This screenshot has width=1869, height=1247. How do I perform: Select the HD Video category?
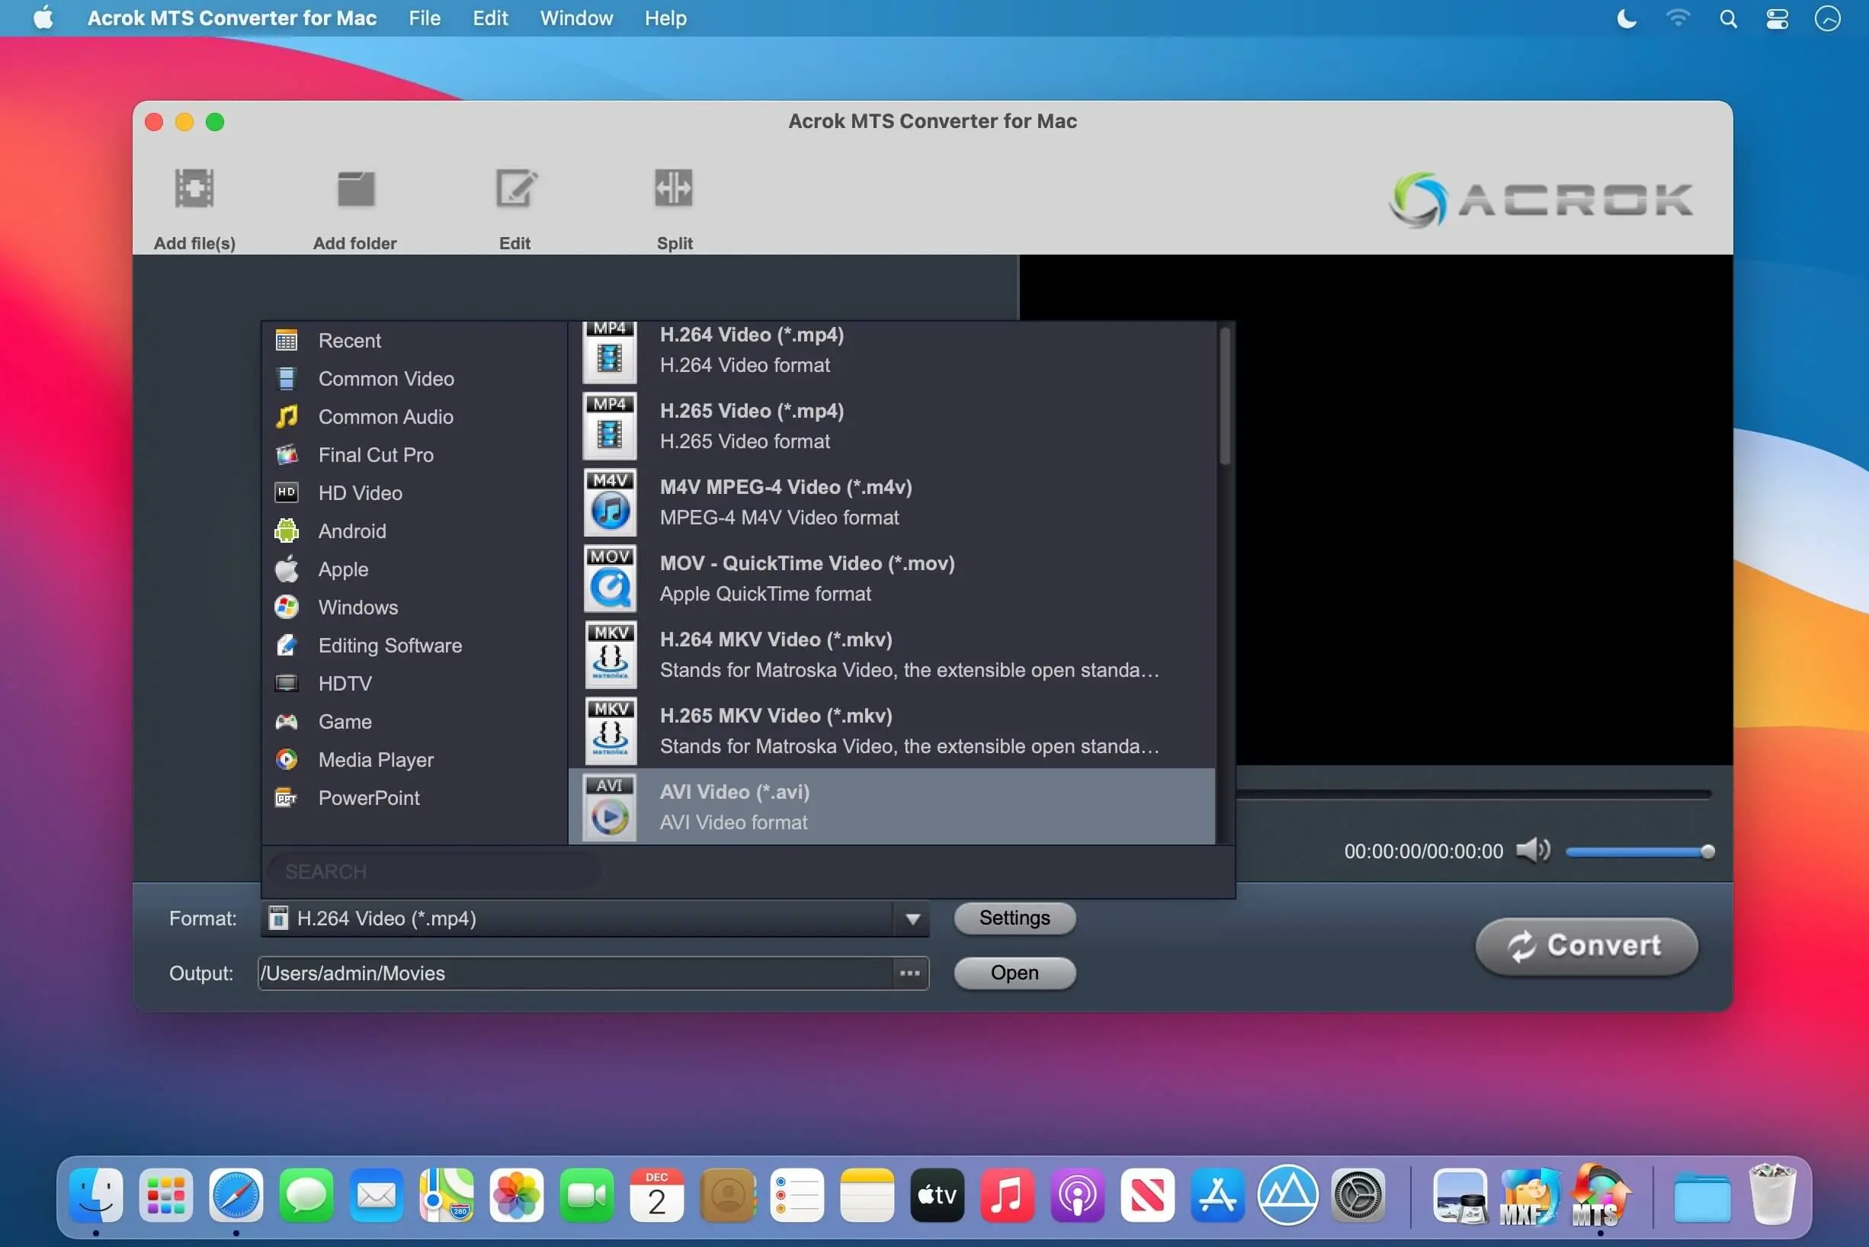pyautogui.click(x=360, y=493)
